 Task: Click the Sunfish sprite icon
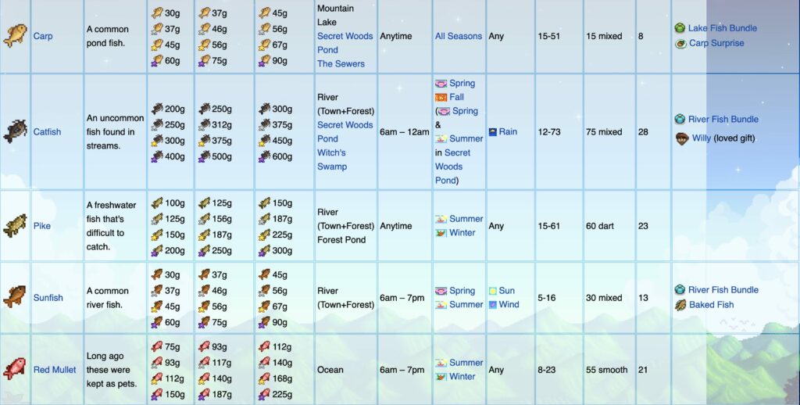(x=16, y=297)
